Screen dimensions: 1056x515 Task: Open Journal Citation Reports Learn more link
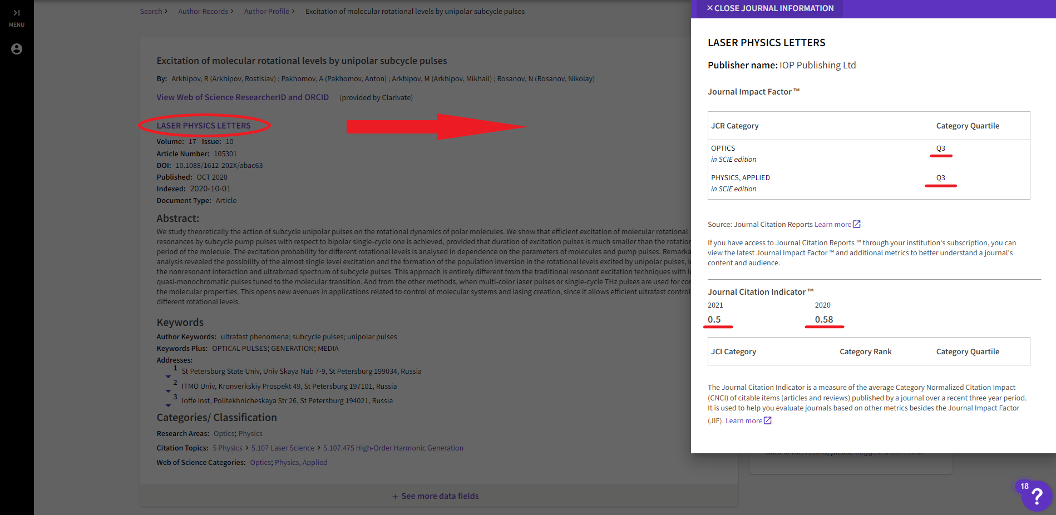[833, 225]
